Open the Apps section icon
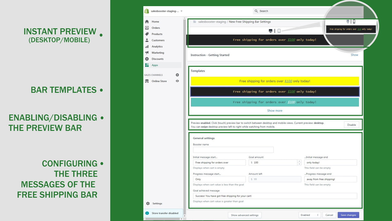The width and height of the screenshot is (392, 221). pyautogui.click(x=148, y=65)
